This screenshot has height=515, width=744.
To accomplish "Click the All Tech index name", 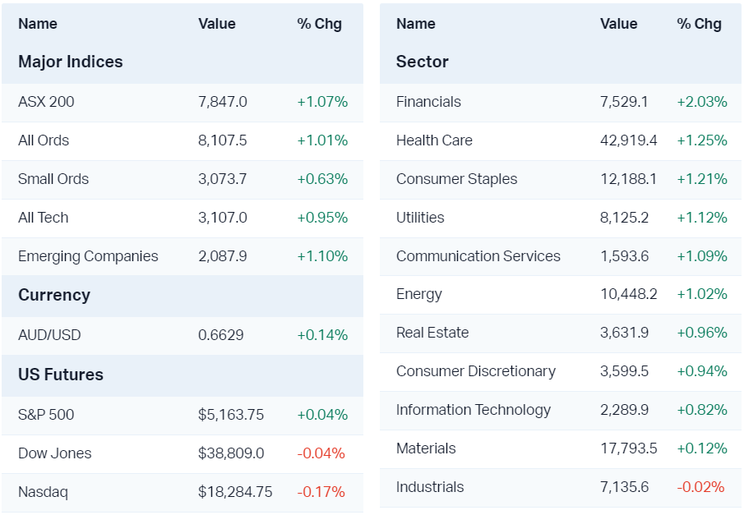I will [44, 218].
